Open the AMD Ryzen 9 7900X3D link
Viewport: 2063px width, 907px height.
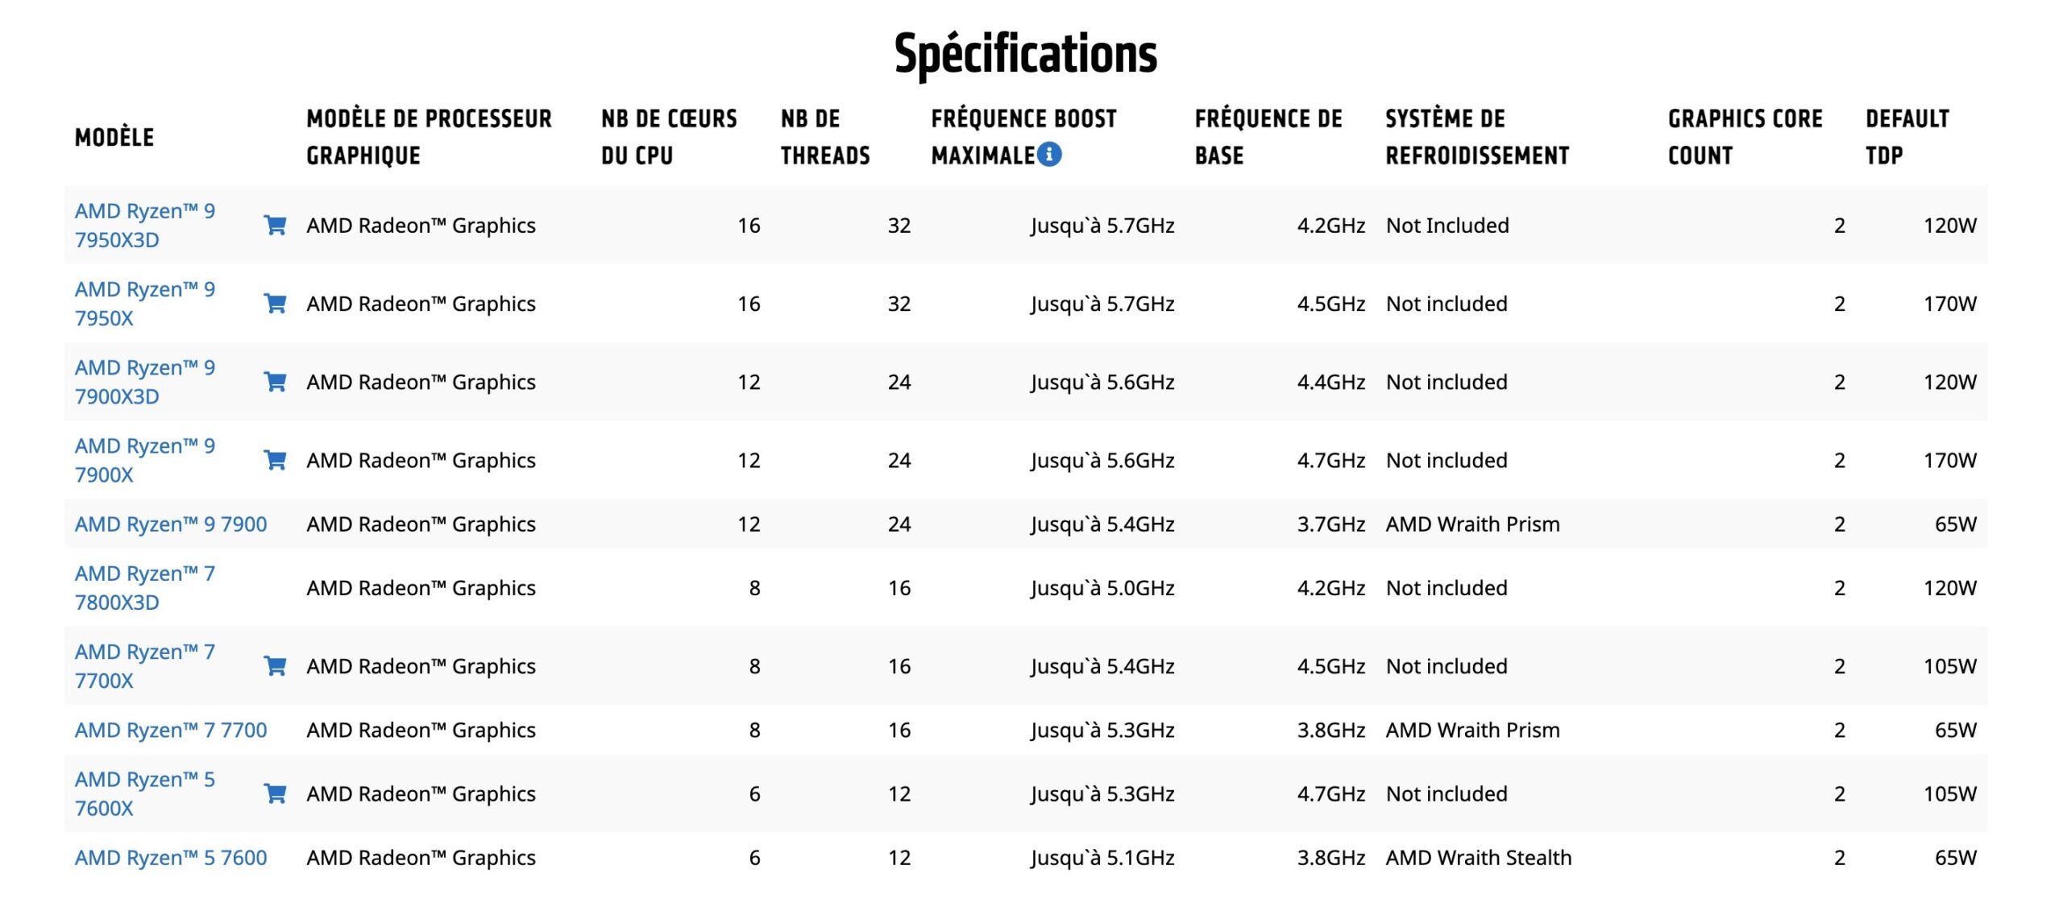145,382
